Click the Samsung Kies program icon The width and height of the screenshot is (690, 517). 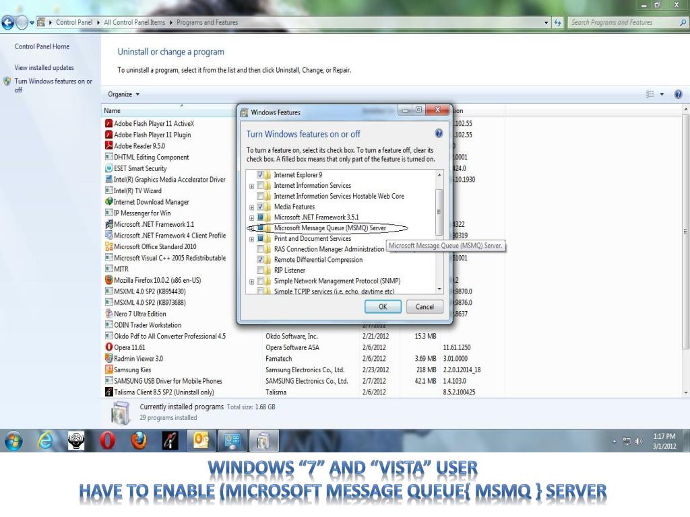click(108, 370)
